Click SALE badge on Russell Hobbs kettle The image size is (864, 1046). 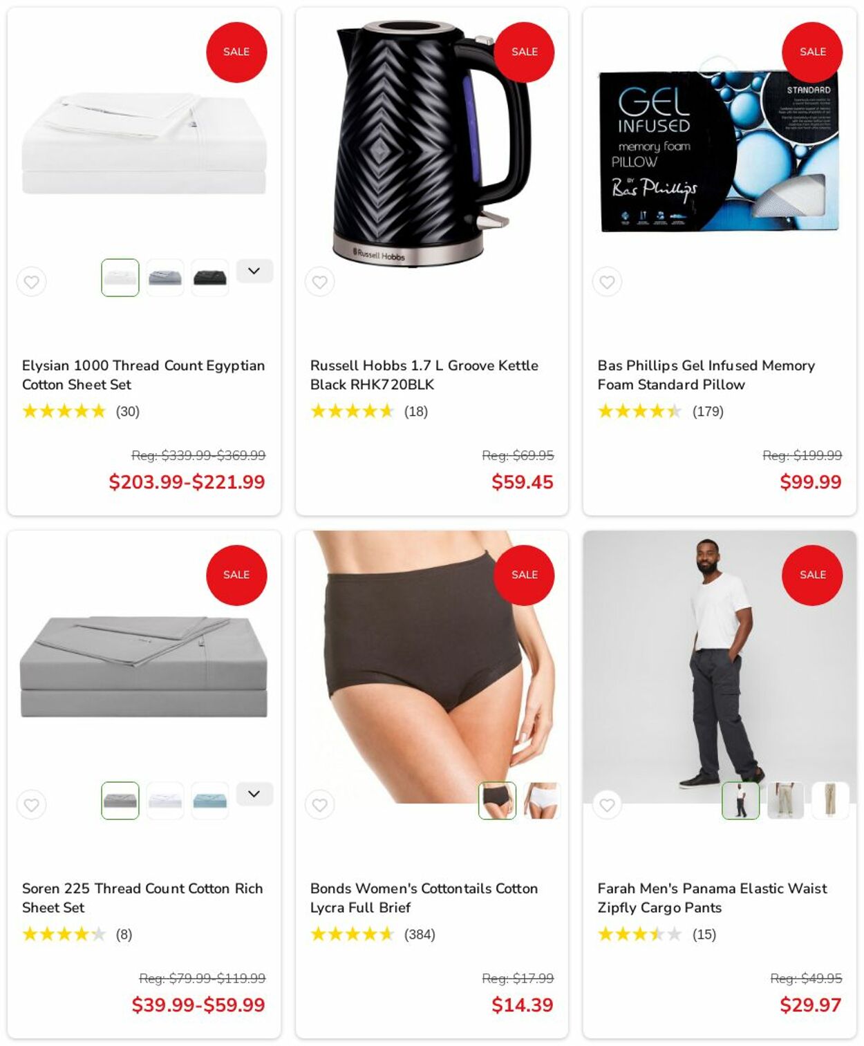525,52
